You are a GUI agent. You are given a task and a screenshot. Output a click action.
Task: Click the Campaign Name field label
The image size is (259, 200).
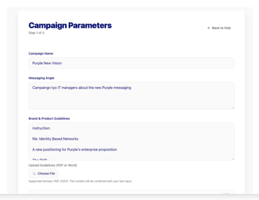[x=41, y=54]
